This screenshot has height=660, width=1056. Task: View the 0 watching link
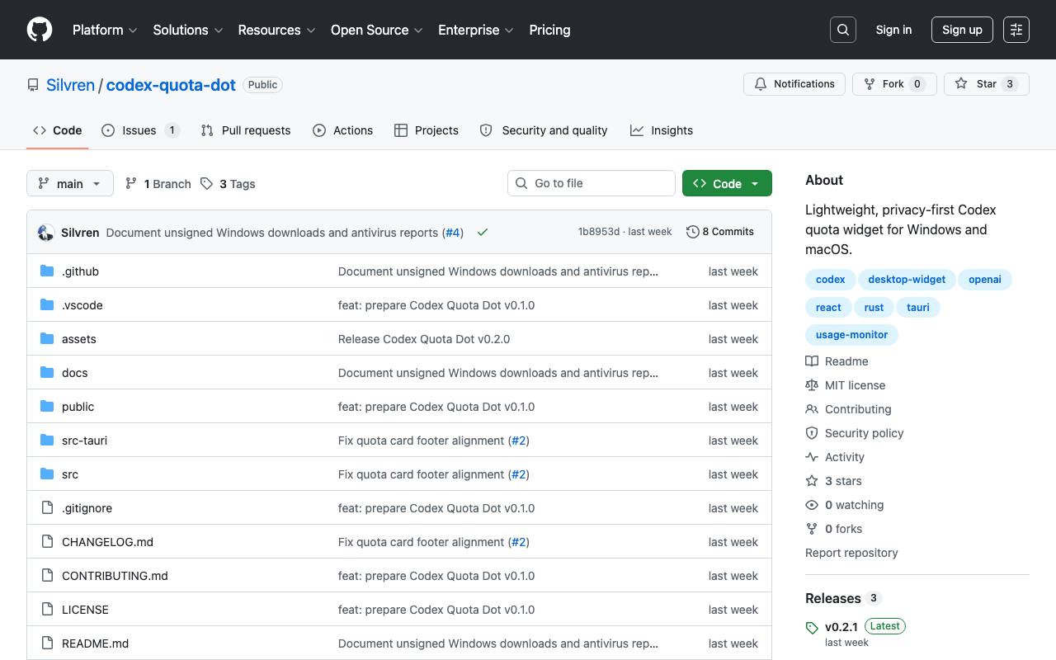tap(844, 505)
